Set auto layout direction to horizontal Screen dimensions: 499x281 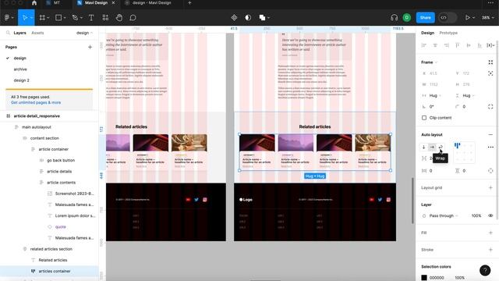[x=432, y=148]
